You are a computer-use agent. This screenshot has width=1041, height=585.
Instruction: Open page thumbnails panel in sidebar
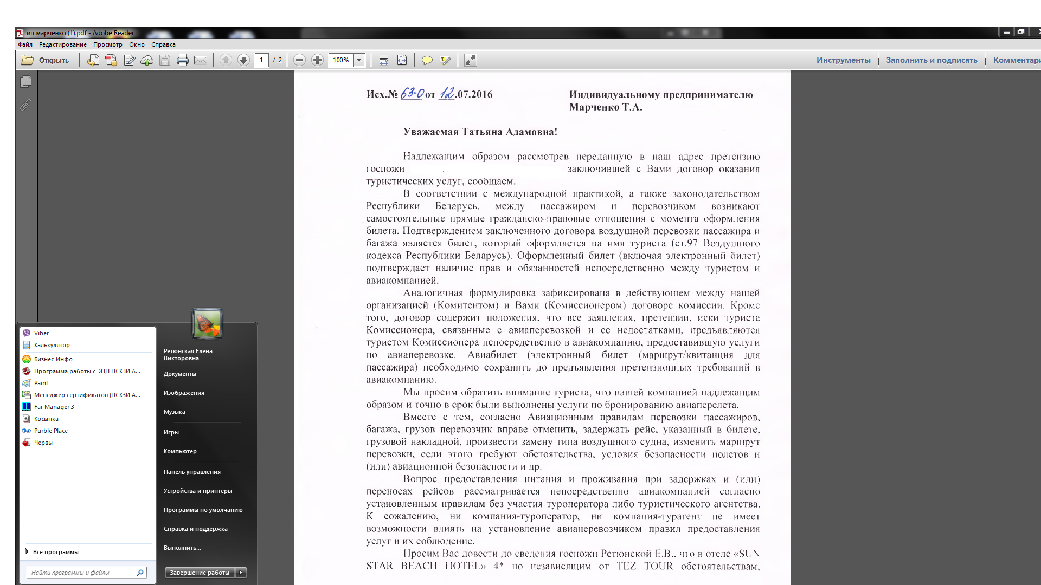click(25, 82)
